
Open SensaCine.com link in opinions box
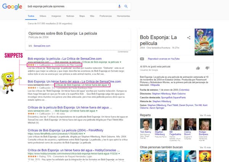[x=42, y=46]
